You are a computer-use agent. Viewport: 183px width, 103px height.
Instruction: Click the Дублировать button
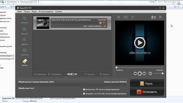coord(55,74)
